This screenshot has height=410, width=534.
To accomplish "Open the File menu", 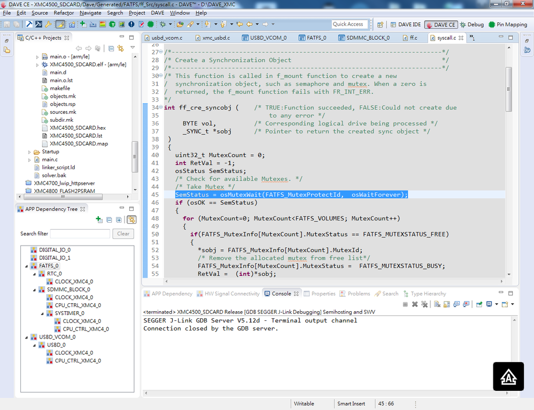I will point(7,13).
